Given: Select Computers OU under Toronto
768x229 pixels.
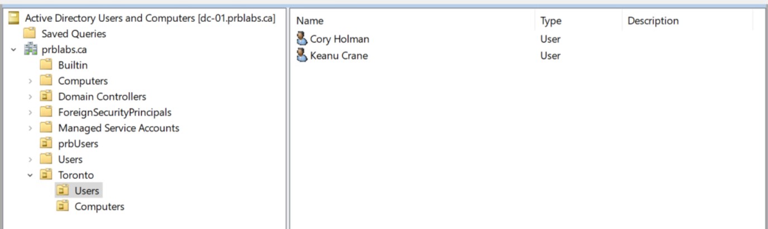Looking at the screenshot, I should pos(99,207).
